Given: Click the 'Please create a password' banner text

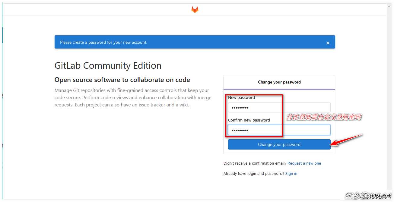Looking at the screenshot, I should [x=104, y=43].
